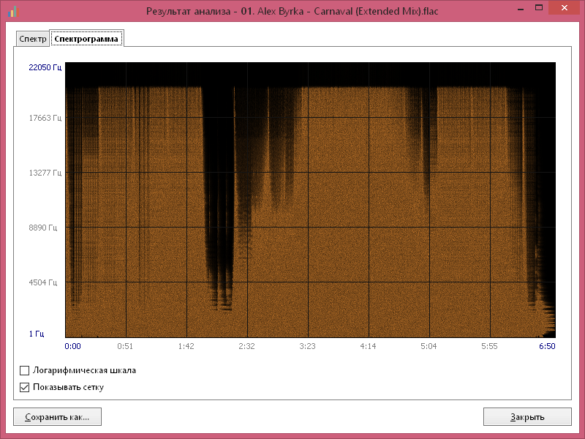The image size is (585, 439).
Task: Click the 6:50 time label
Action: coord(547,346)
